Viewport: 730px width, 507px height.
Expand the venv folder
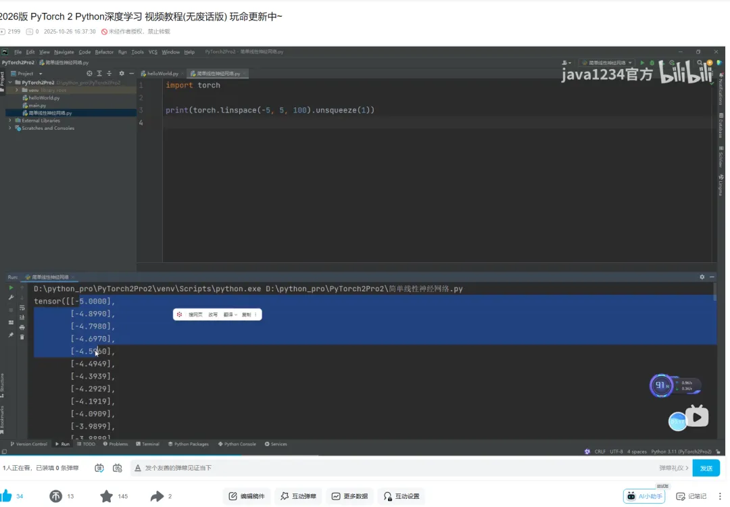pyautogui.click(x=17, y=90)
